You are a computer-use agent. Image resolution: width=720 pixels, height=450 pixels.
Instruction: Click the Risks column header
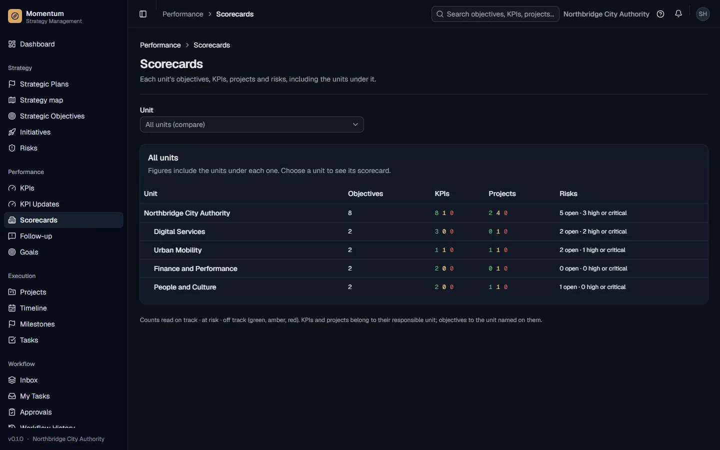[x=568, y=193]
